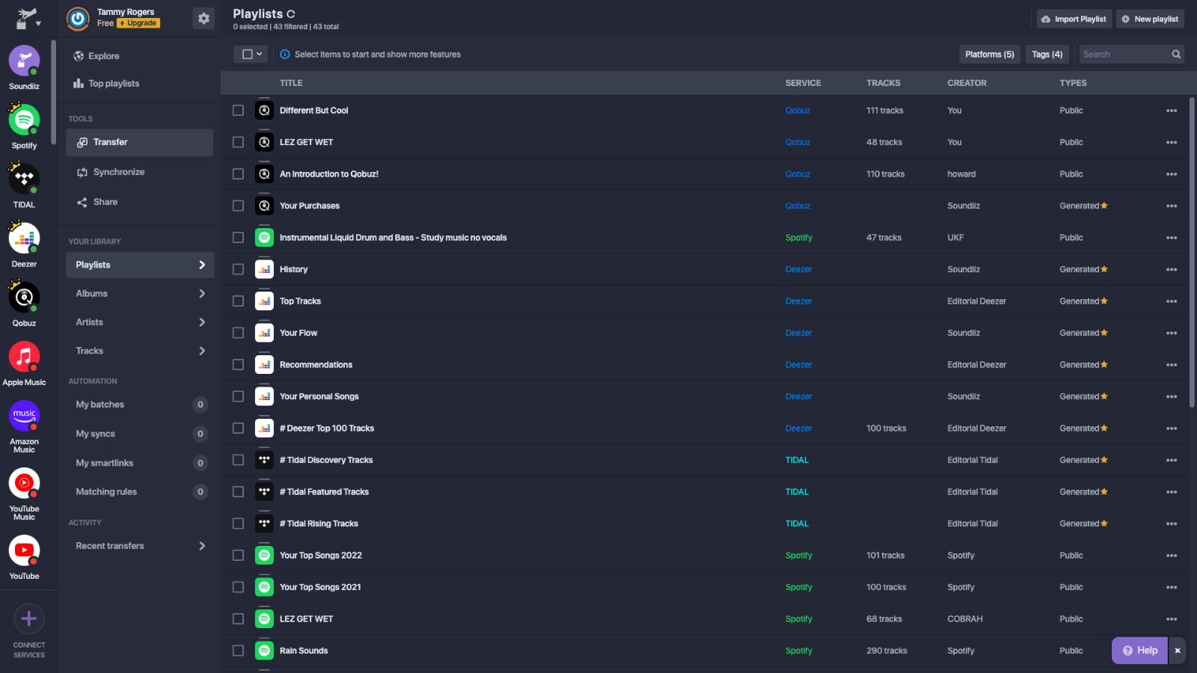Screen dimensions: 1197x673
Task: Click the Tidal icon of # Tidal Rising Tracks
Action: [x=264, y=523]
